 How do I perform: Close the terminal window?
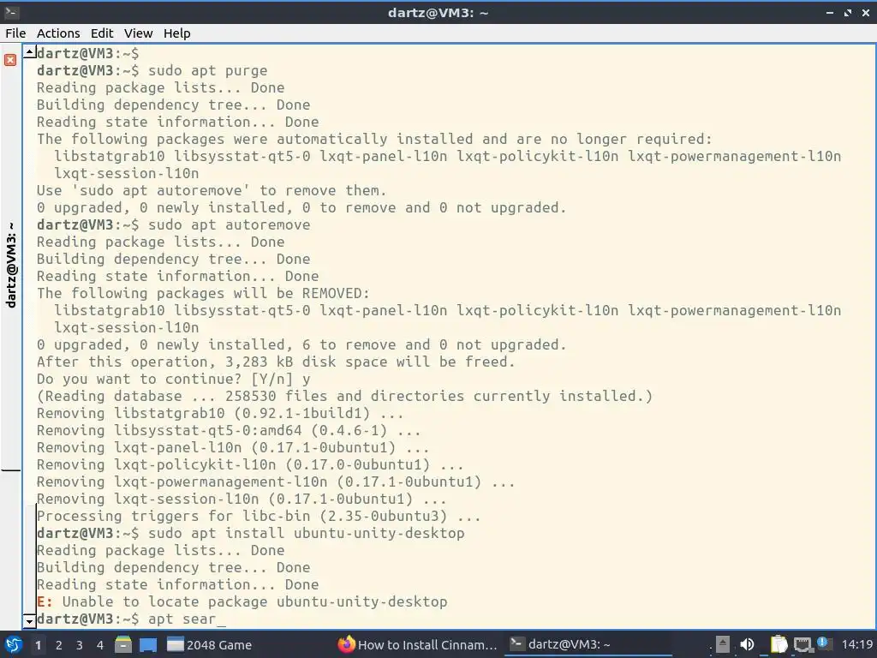pos(866,12)
